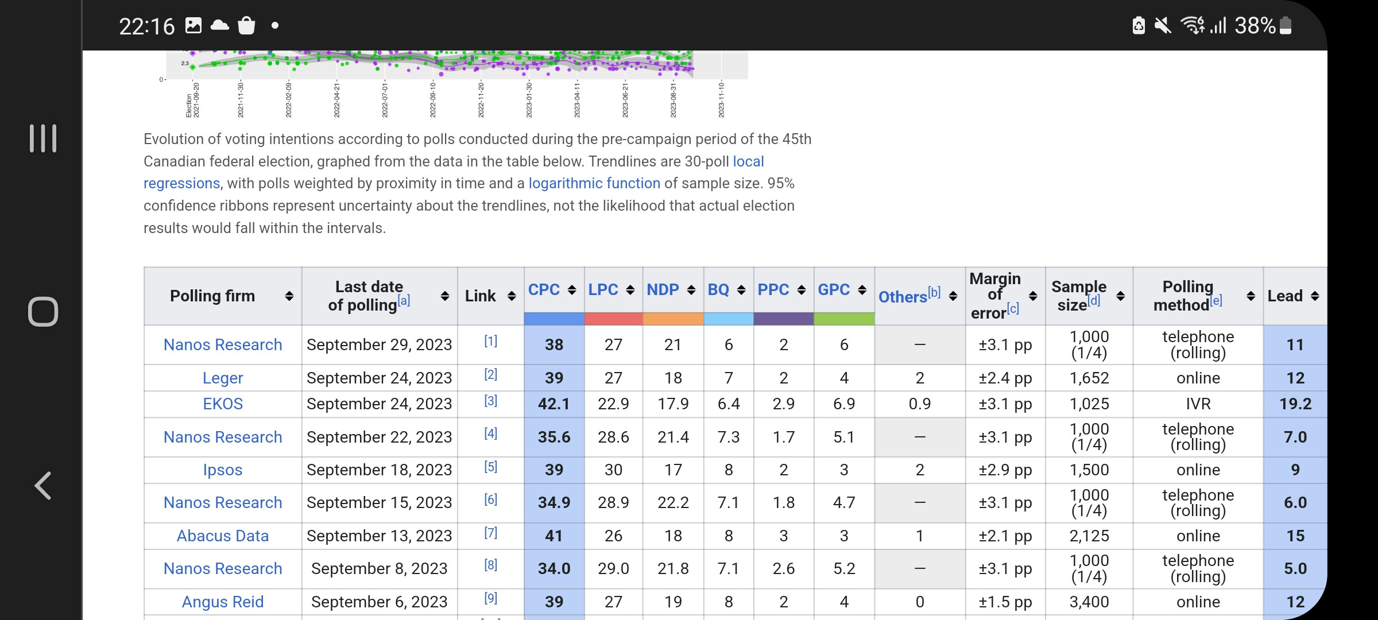
Task: Open citation [3] for the EKOS poll
Action: 490,400
